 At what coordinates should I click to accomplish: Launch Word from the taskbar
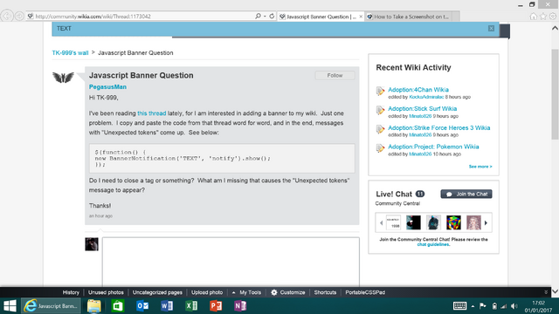pos(167,306)
